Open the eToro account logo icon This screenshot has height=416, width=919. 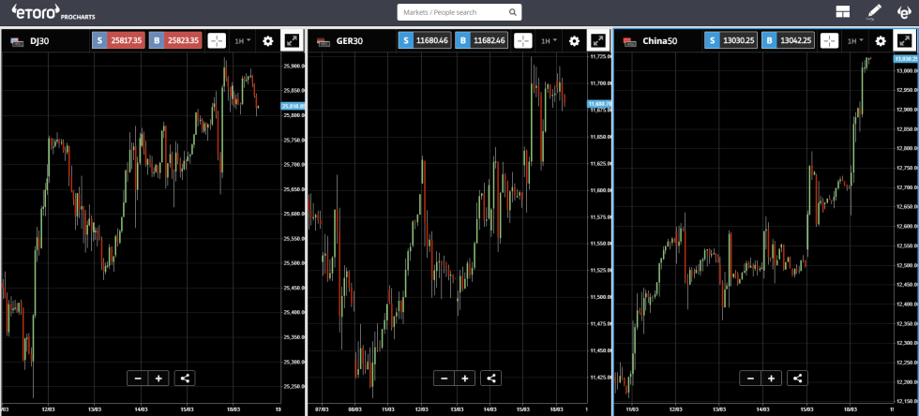903,12
